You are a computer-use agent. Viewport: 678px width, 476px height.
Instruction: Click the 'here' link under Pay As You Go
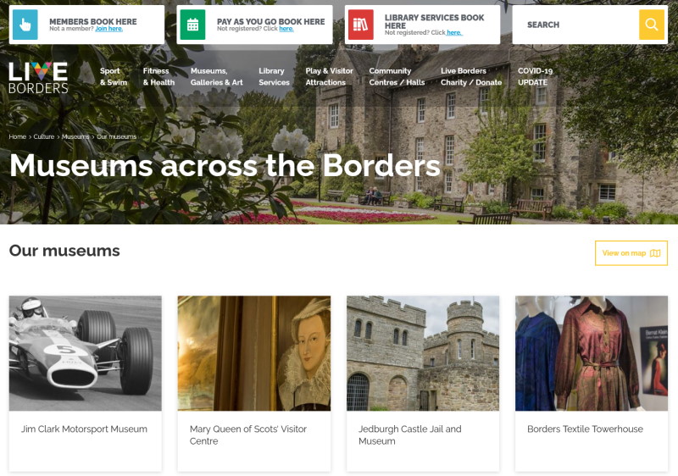point(286,29)
